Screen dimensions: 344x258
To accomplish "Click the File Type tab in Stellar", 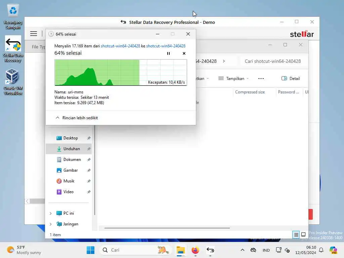I will click(39, 47).
